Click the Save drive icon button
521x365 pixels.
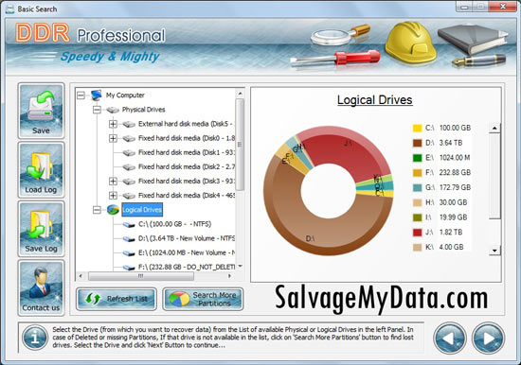click(41, 111)
